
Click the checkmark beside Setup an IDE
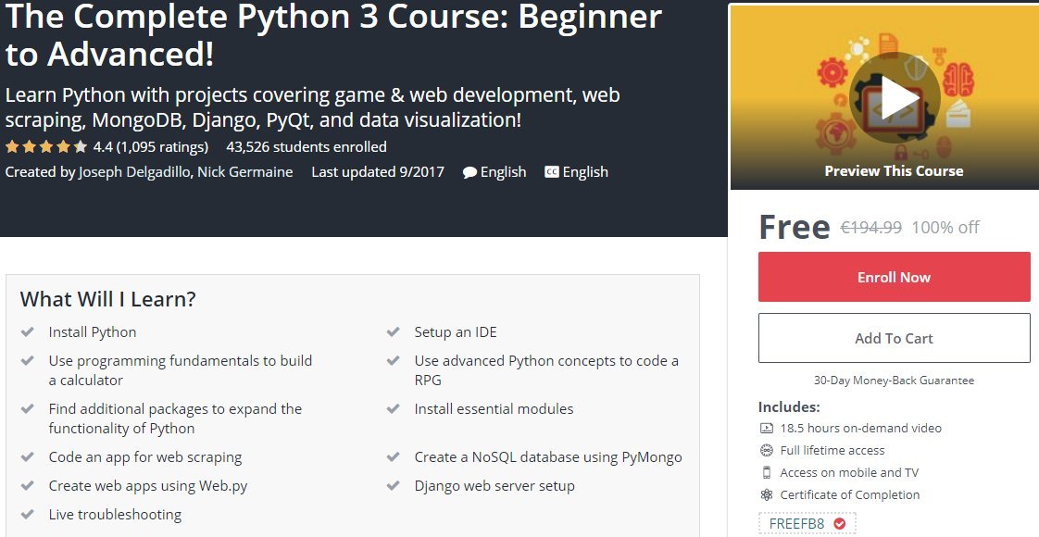393,331
